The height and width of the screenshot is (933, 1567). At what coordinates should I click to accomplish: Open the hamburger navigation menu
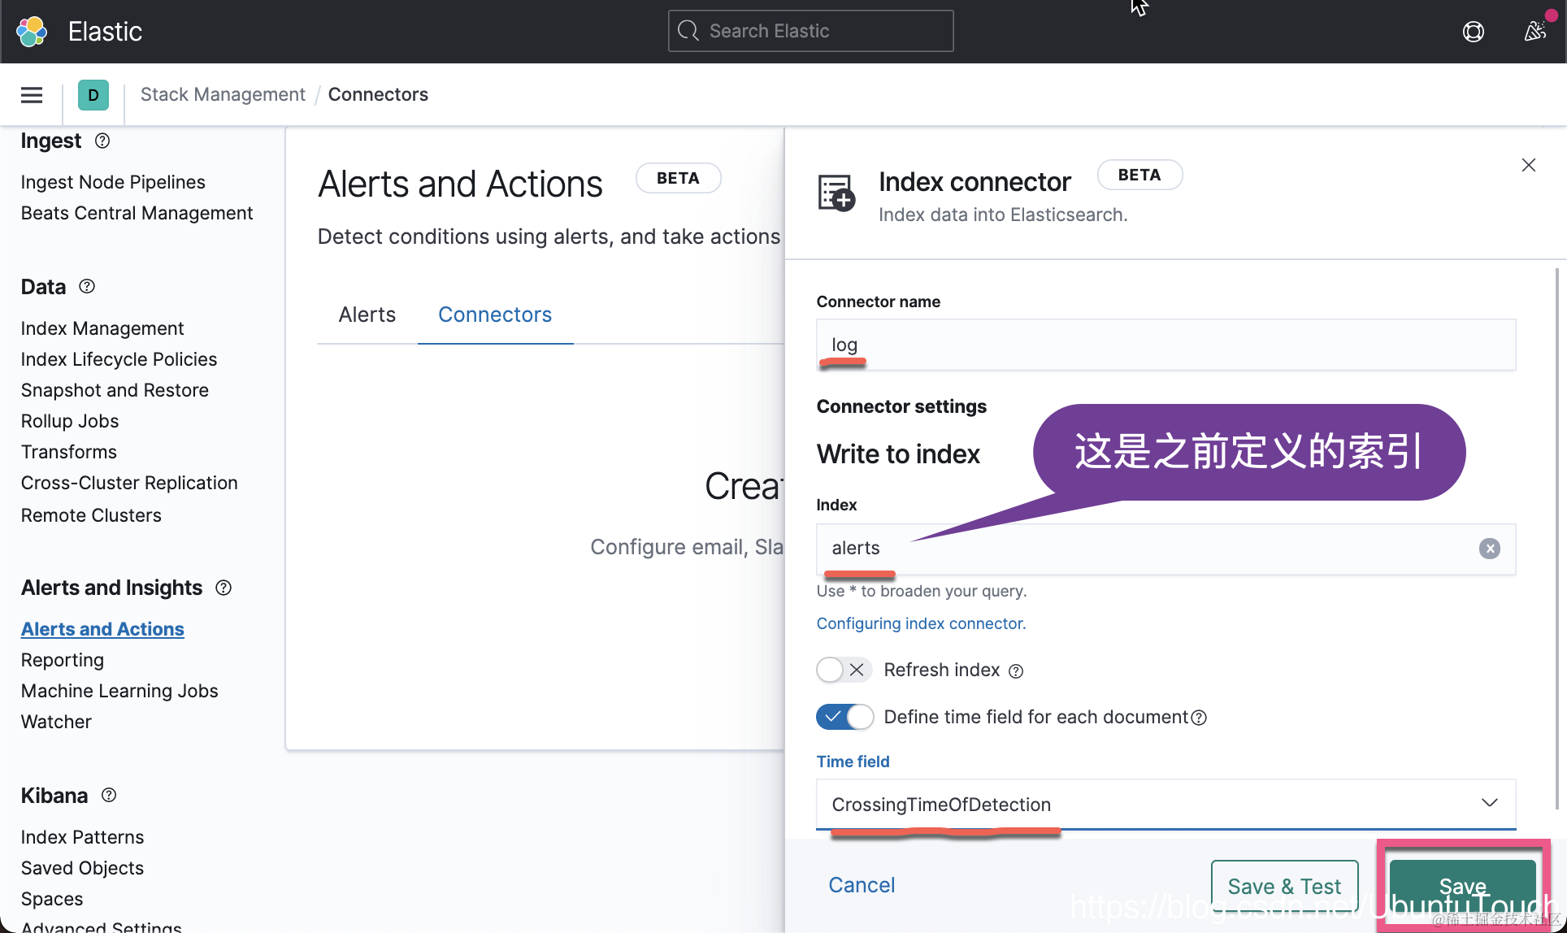pos(32,95)
